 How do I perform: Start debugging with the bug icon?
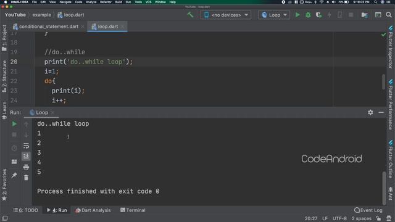point(308,15)
